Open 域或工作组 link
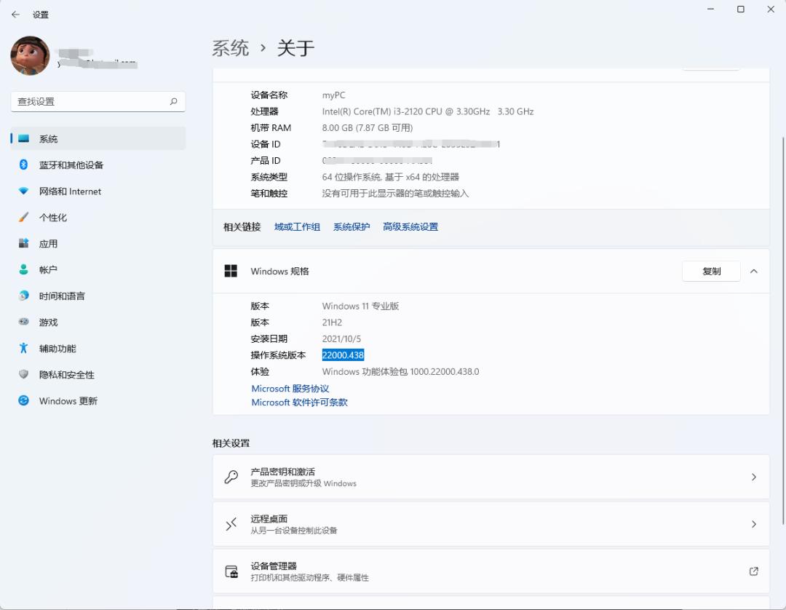 click(297, 226)
